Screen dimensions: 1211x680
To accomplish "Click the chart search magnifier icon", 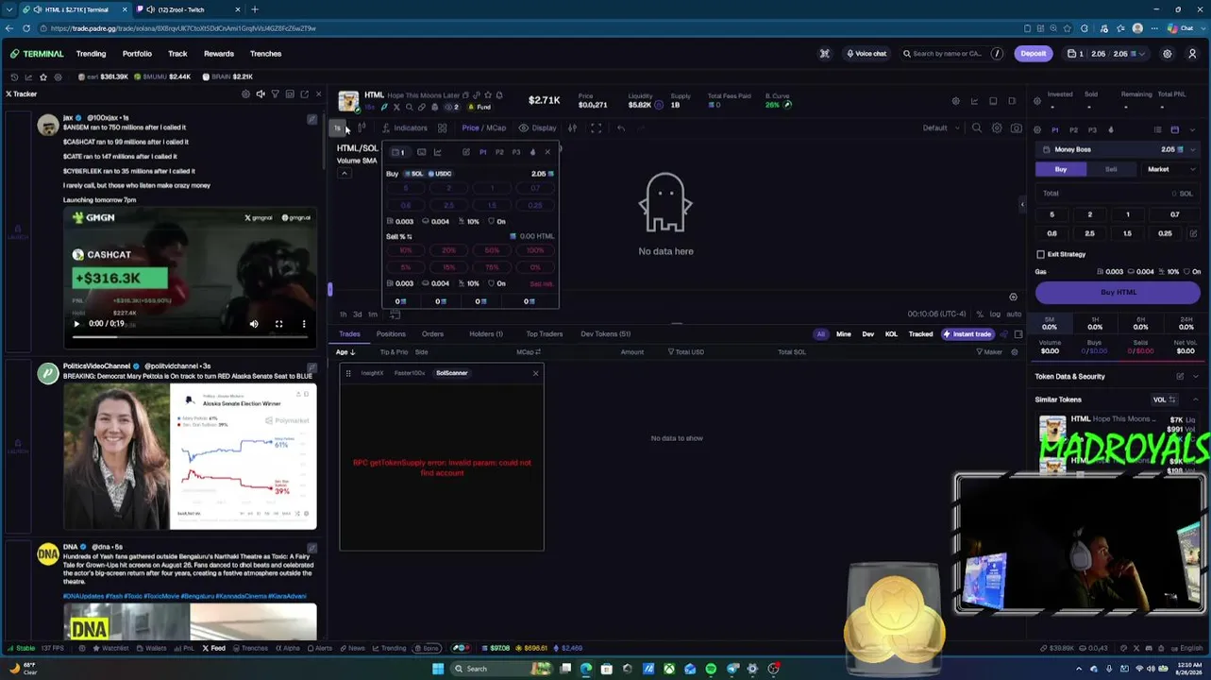I will click(x=977, y=128).
